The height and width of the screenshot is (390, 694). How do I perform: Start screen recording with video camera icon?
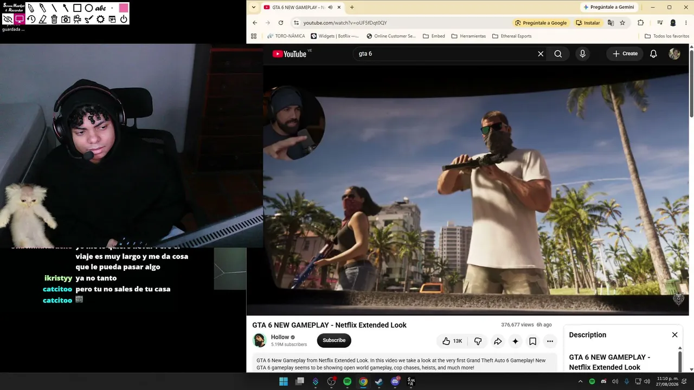click(78, 19)
